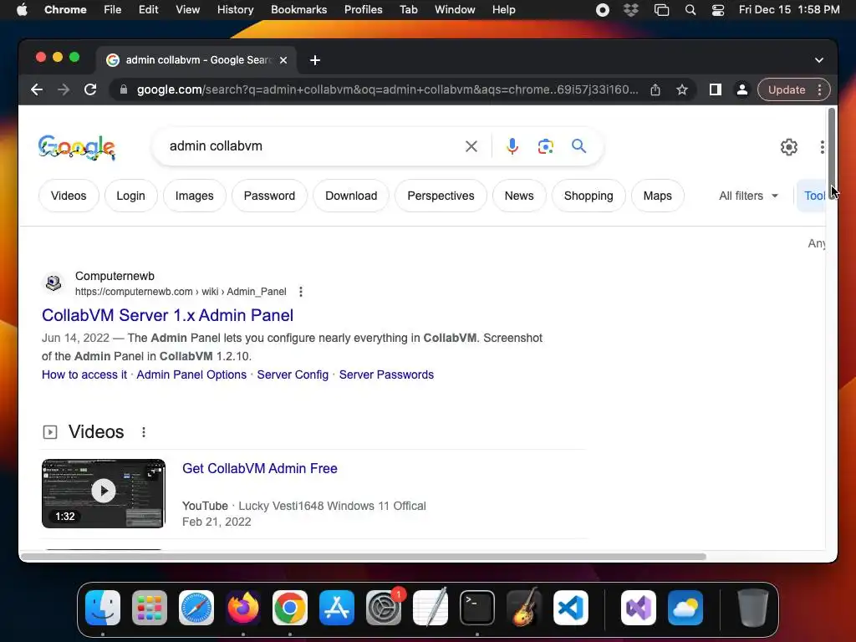The width and height of the screenshot is (856, 642).
Task: Open options for the Videos section
Action: pos(144,432)
